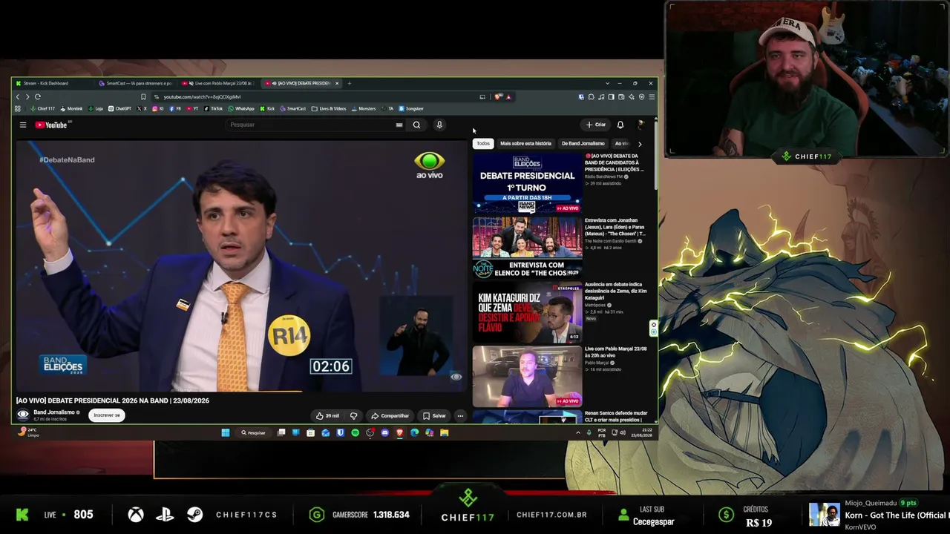Click the taskbar clock showing 21:22
This screenshot has width=950, height=534.
click(641, 432)
